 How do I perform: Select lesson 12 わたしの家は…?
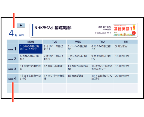tap(55, 69)
